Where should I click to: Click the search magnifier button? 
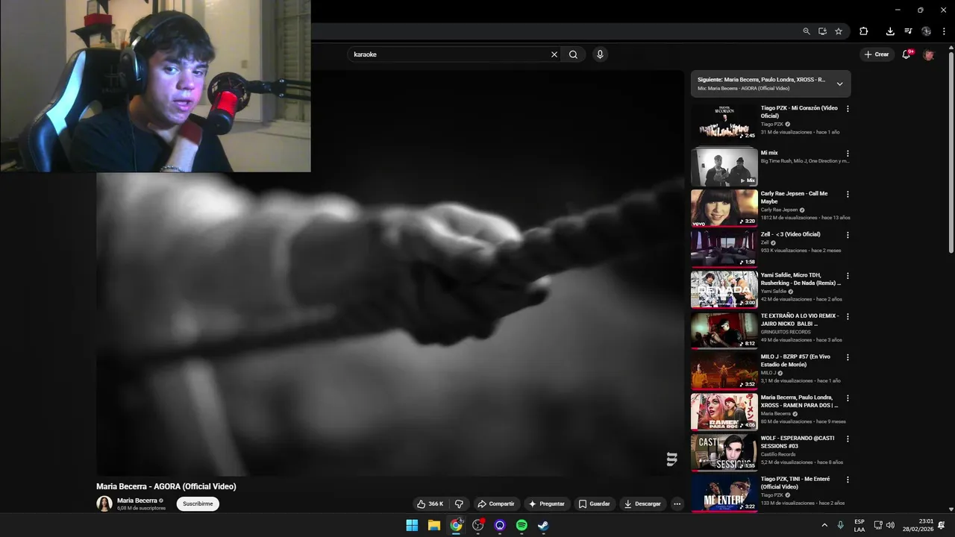point(573,54)
